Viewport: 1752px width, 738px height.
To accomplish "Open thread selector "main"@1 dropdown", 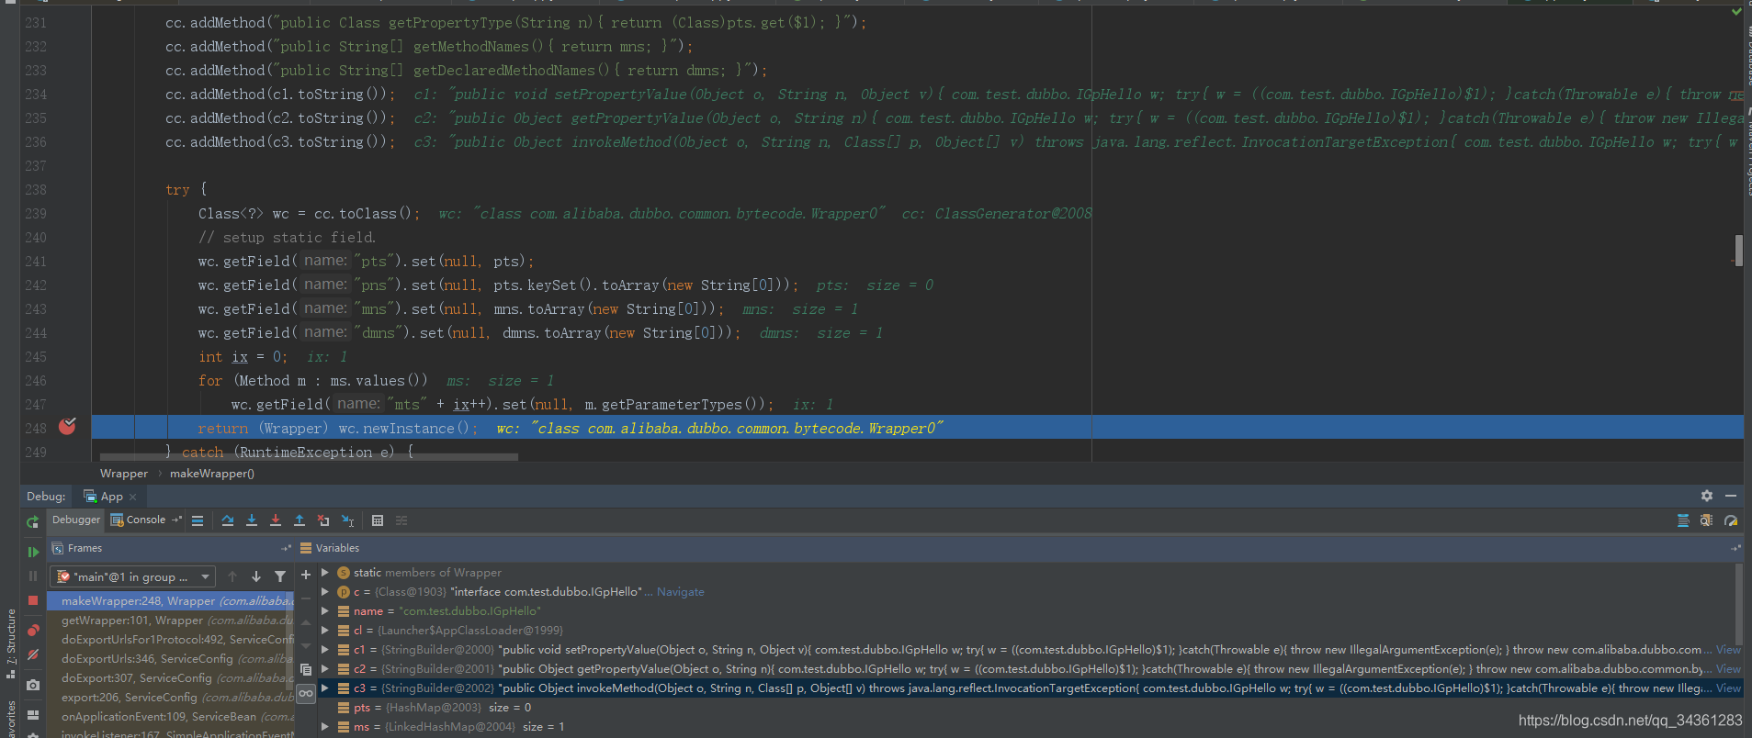I will point(134,576).
